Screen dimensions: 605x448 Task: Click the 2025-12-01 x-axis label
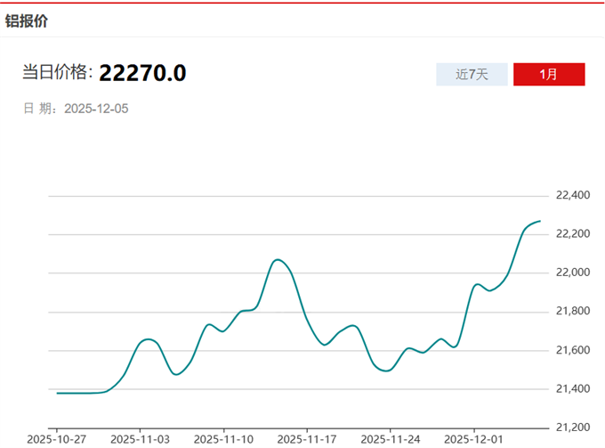[x=472, y=439]
